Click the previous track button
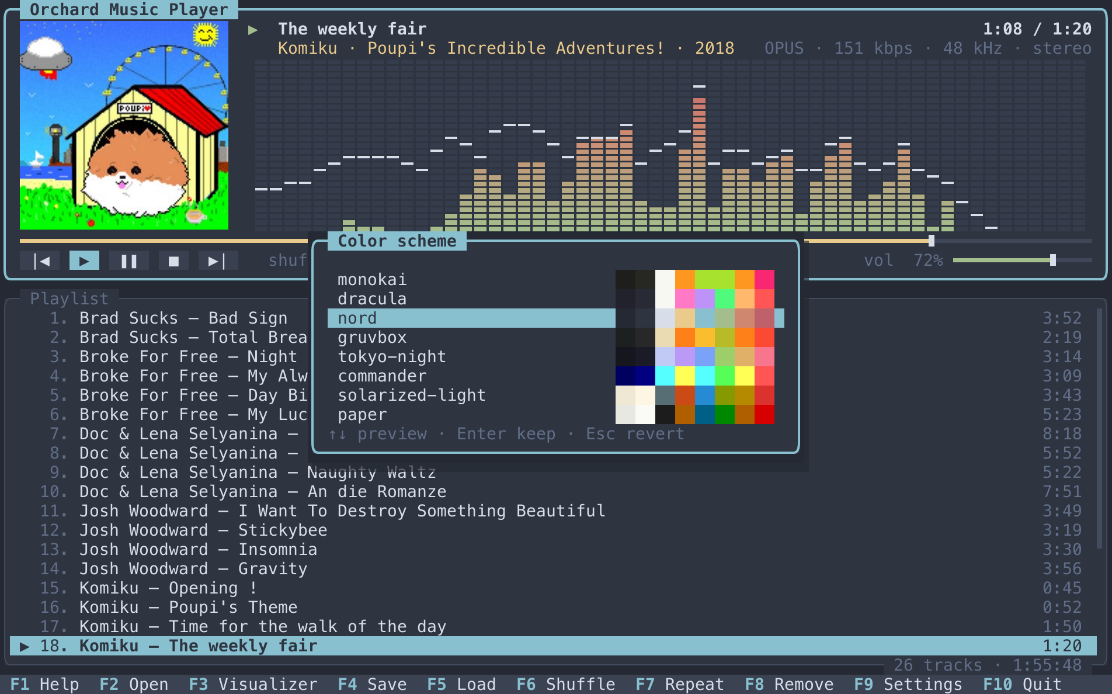 [40, 261]
